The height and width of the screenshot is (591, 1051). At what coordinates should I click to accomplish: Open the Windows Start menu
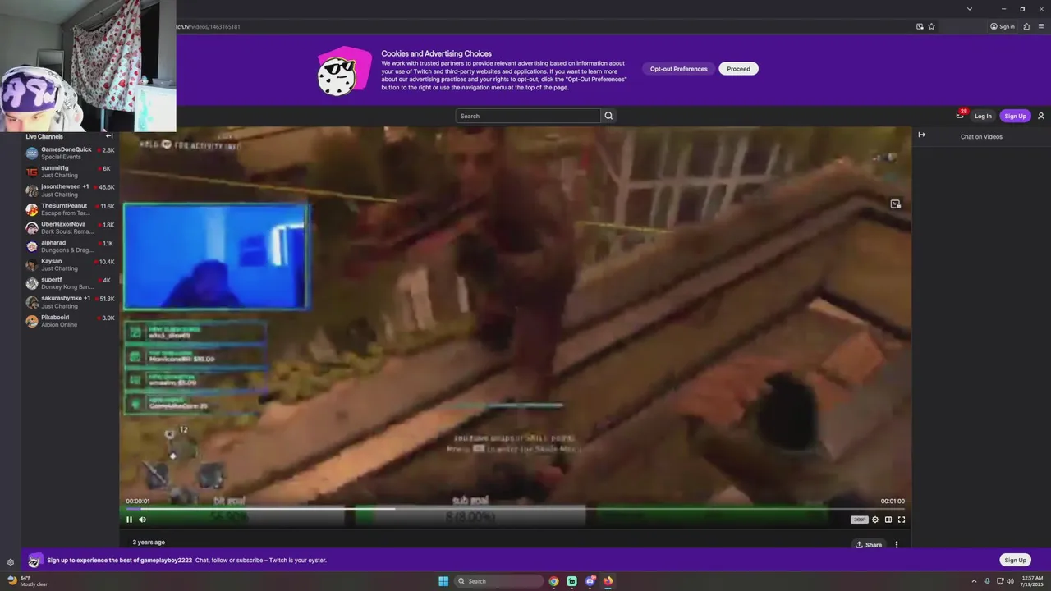443,581
